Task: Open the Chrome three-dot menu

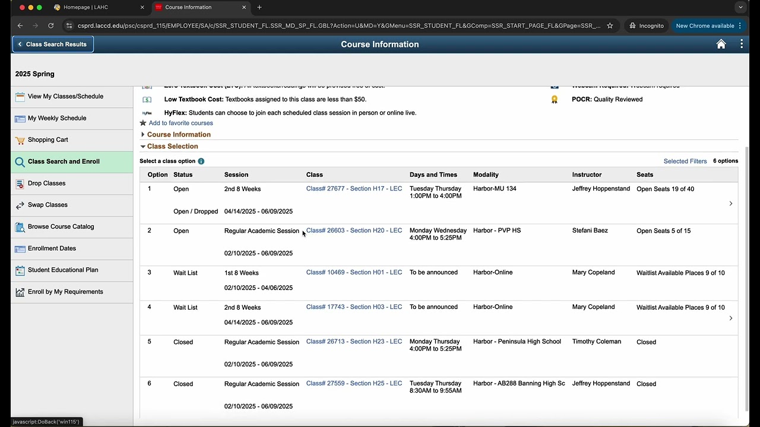Action: pos(740,26)
